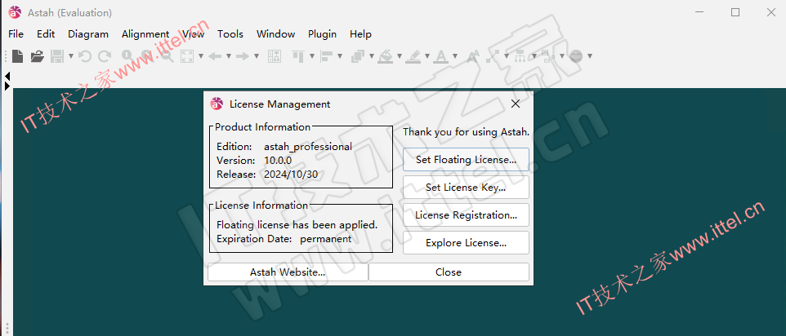This screenshot has width=786, height=336.
Task: Click the paint bucket fill color icon
Action: tap(385, 56)
